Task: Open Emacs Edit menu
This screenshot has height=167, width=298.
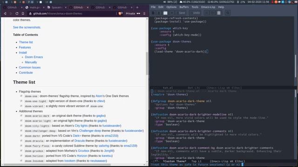Action: (x=161, y=7)
